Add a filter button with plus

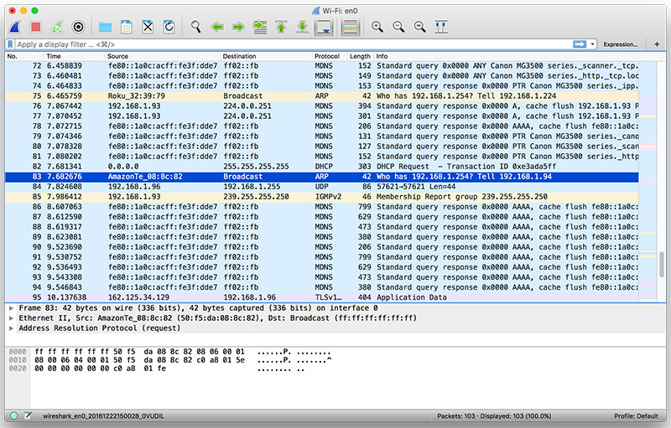(657, 44)
